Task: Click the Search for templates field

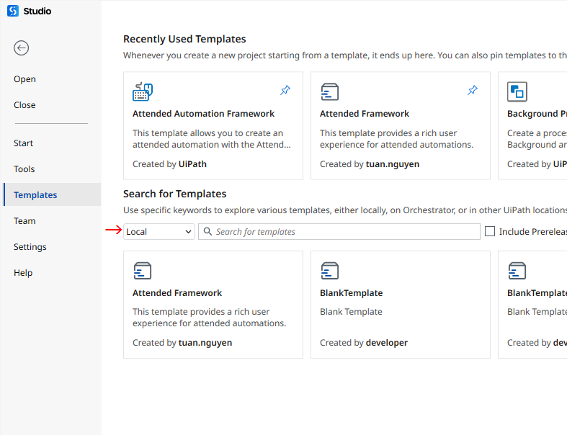Action: 339,231
